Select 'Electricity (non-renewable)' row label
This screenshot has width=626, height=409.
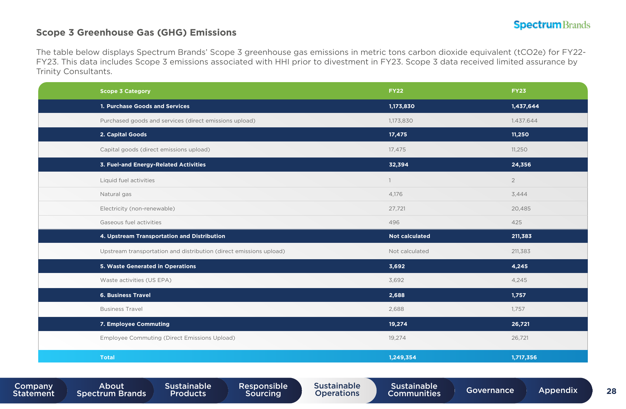[137, 209]
